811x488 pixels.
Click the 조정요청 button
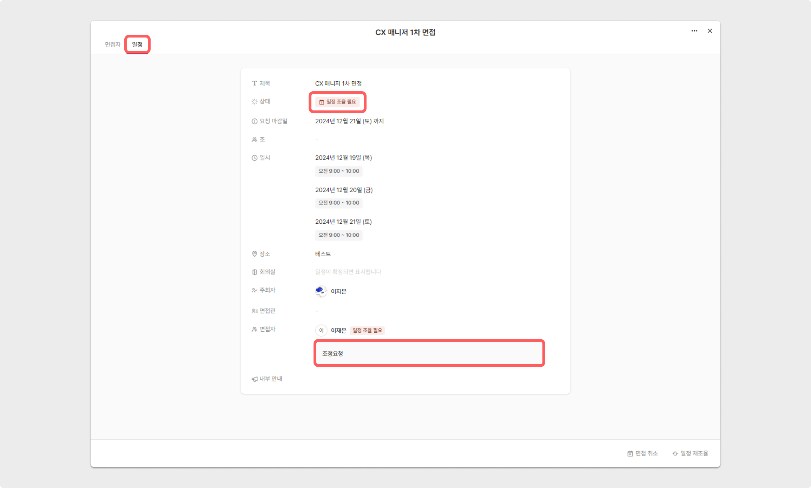[x=429, y=353]
